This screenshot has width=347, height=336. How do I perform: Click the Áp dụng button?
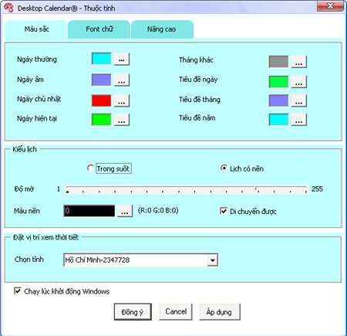coord(220,312)
